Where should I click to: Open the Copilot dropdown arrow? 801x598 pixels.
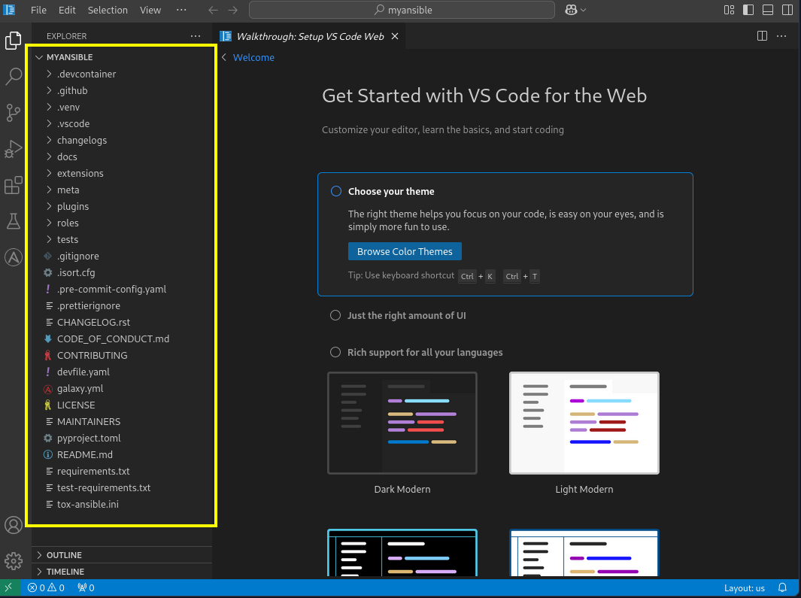pyautogui.click(x=584, y=10)
